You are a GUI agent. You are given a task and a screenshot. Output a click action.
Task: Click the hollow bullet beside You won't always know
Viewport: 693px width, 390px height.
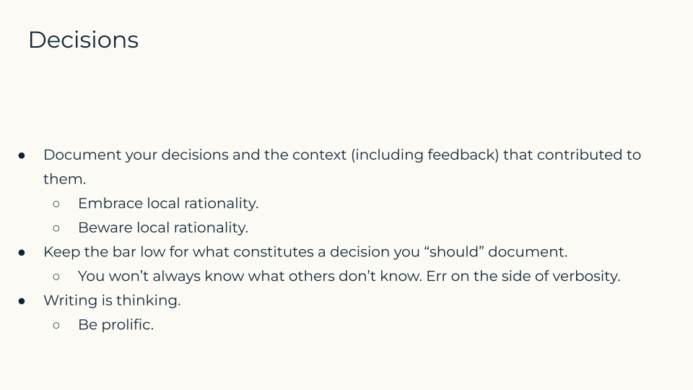coord(56,277)
